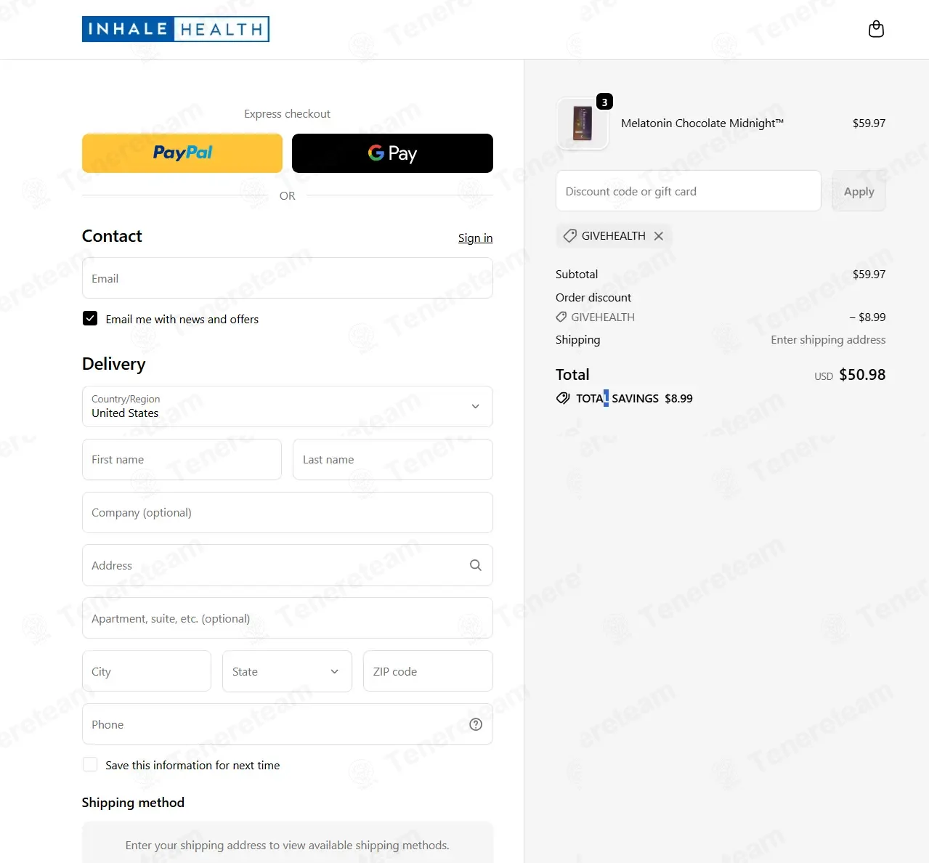Click the − $8.99 discount amount
Viewport: 929px width, 863px height.
(867, 317)
